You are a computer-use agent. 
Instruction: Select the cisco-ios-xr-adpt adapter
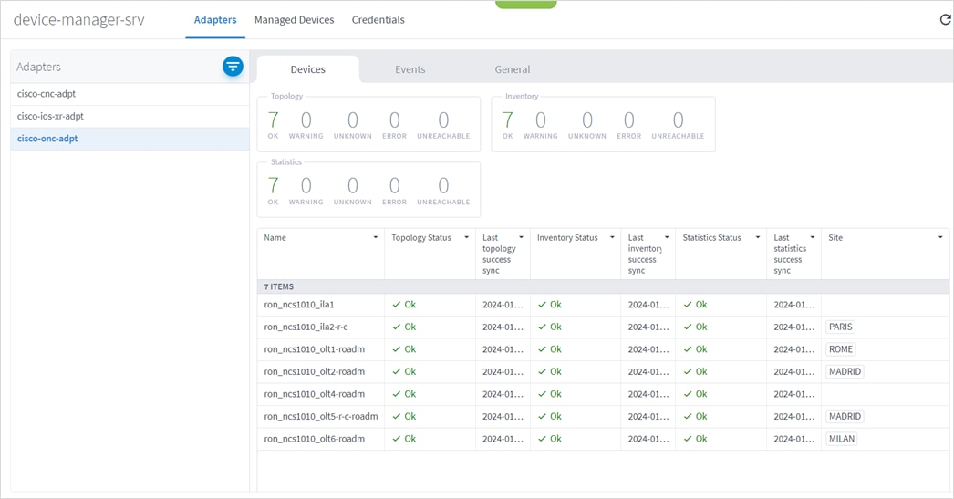[x=50, y=117]
